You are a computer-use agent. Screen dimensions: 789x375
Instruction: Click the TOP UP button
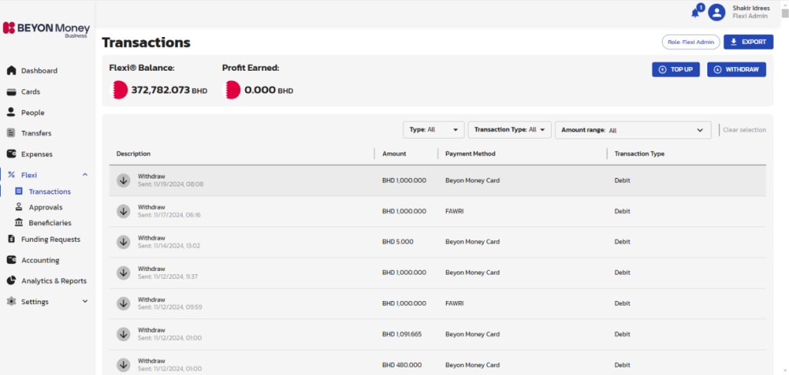coord(676,69)
